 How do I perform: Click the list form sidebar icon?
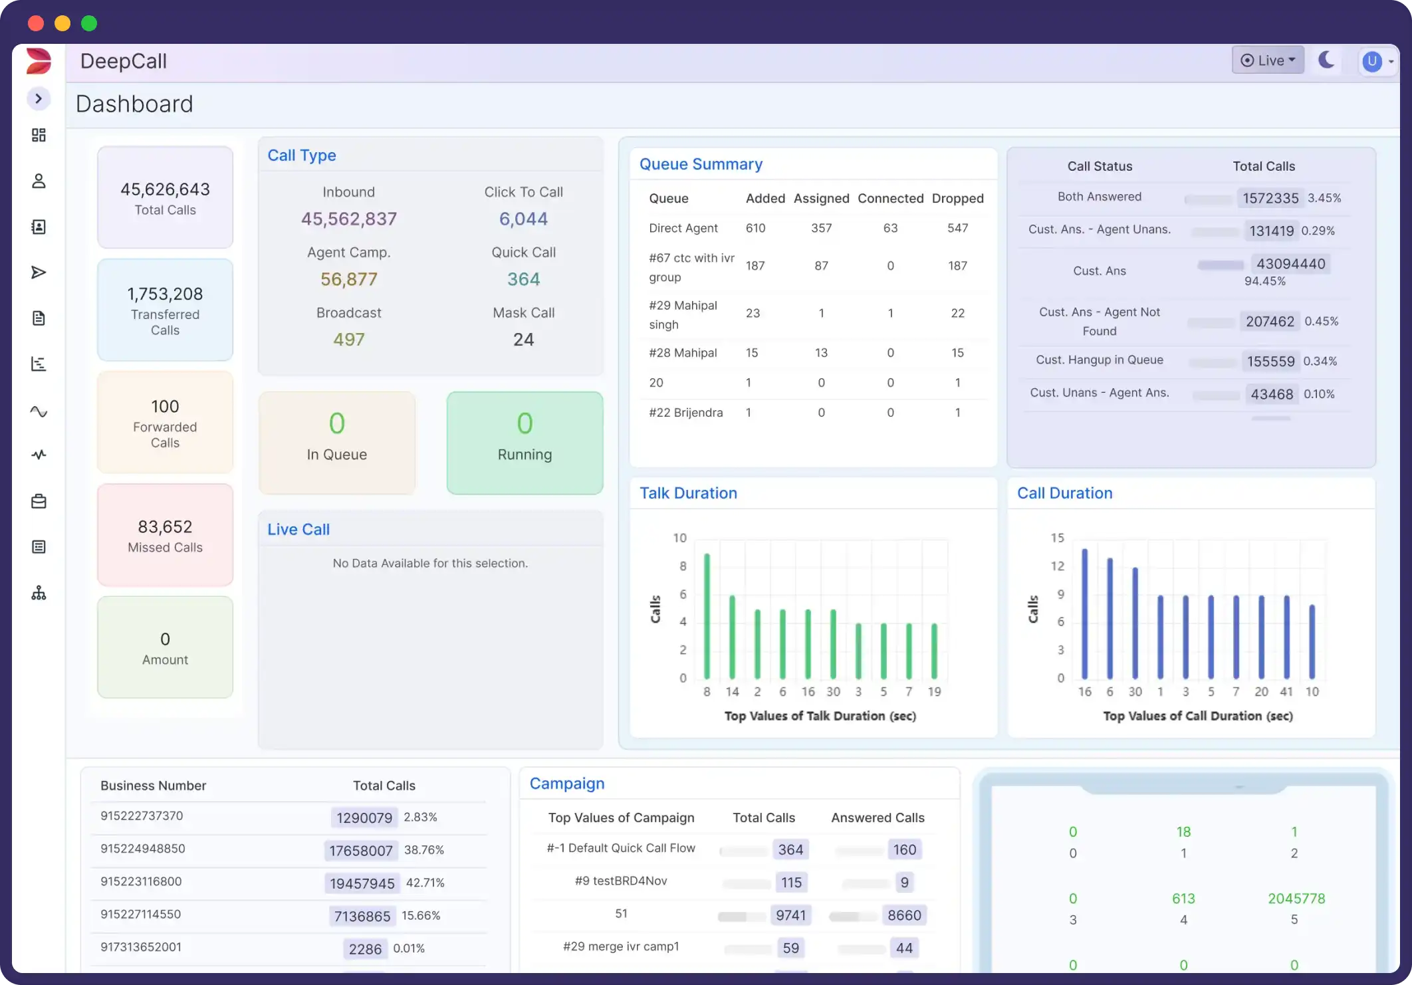39,547
